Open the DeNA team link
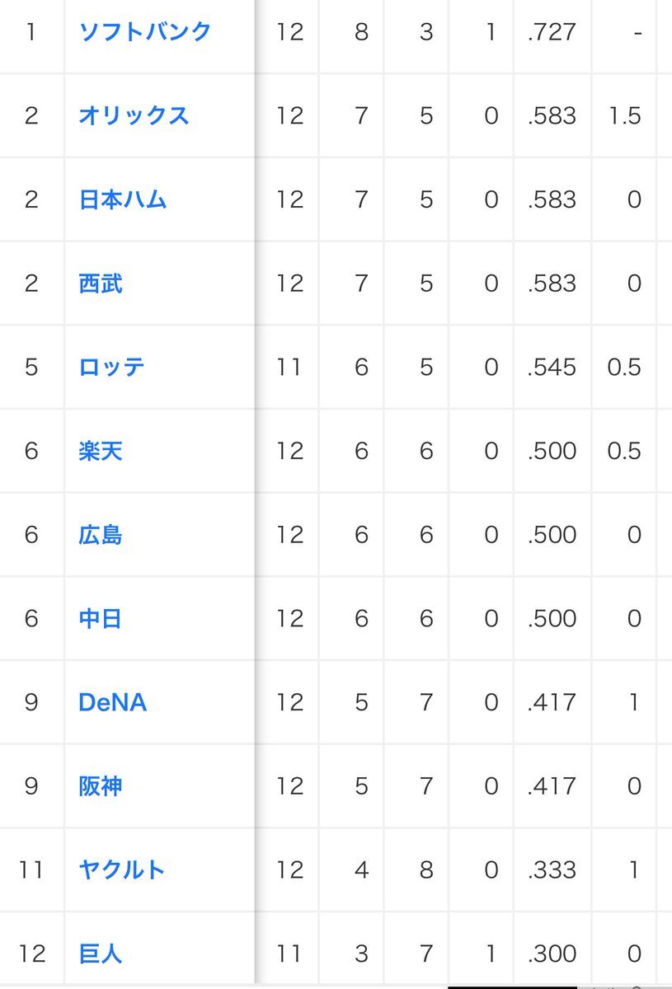 pos(112,702)
